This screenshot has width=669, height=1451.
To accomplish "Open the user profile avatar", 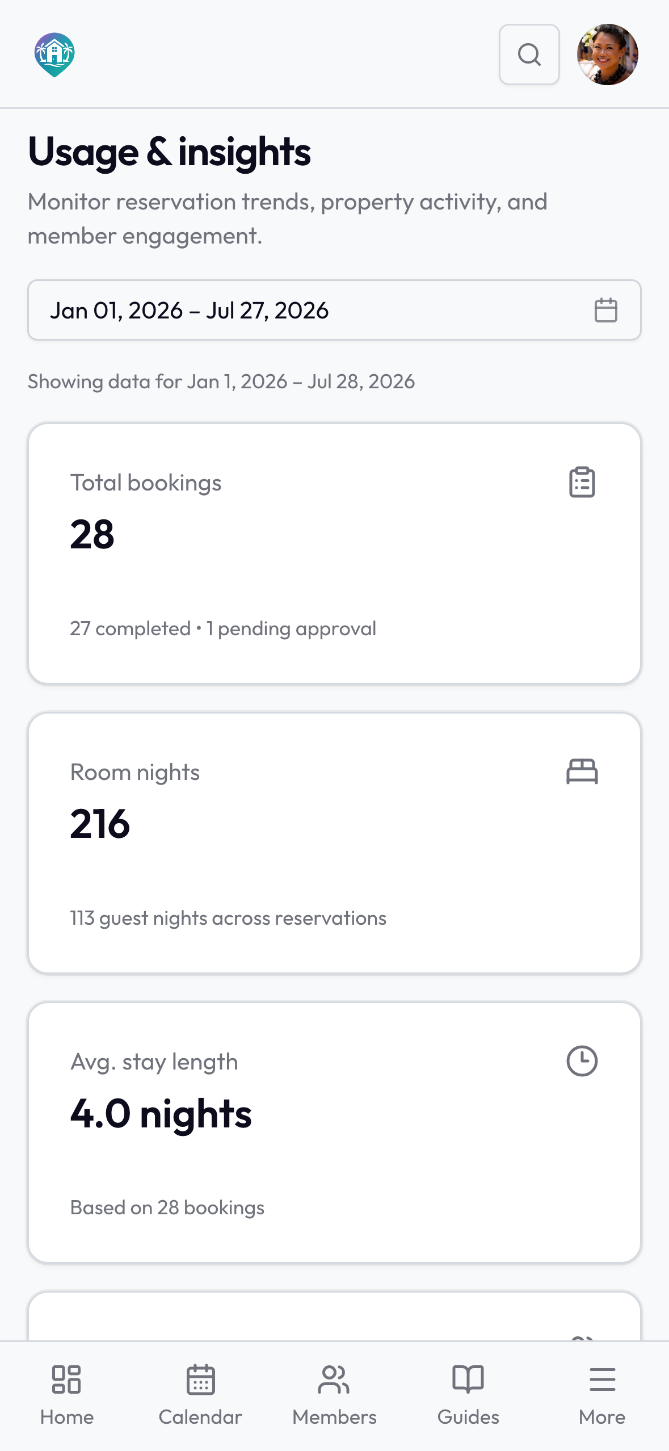I will 607,54.
